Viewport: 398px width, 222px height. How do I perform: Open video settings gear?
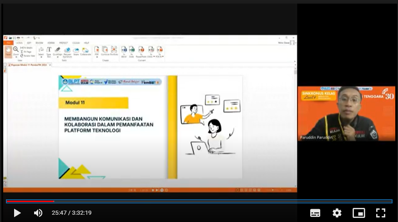(337, 213)
